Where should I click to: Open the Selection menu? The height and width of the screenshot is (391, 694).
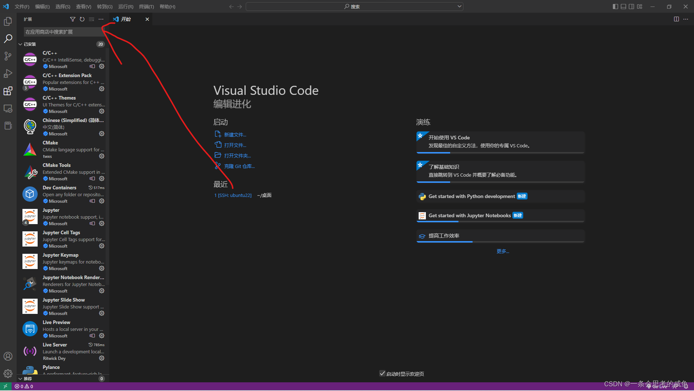63,7
